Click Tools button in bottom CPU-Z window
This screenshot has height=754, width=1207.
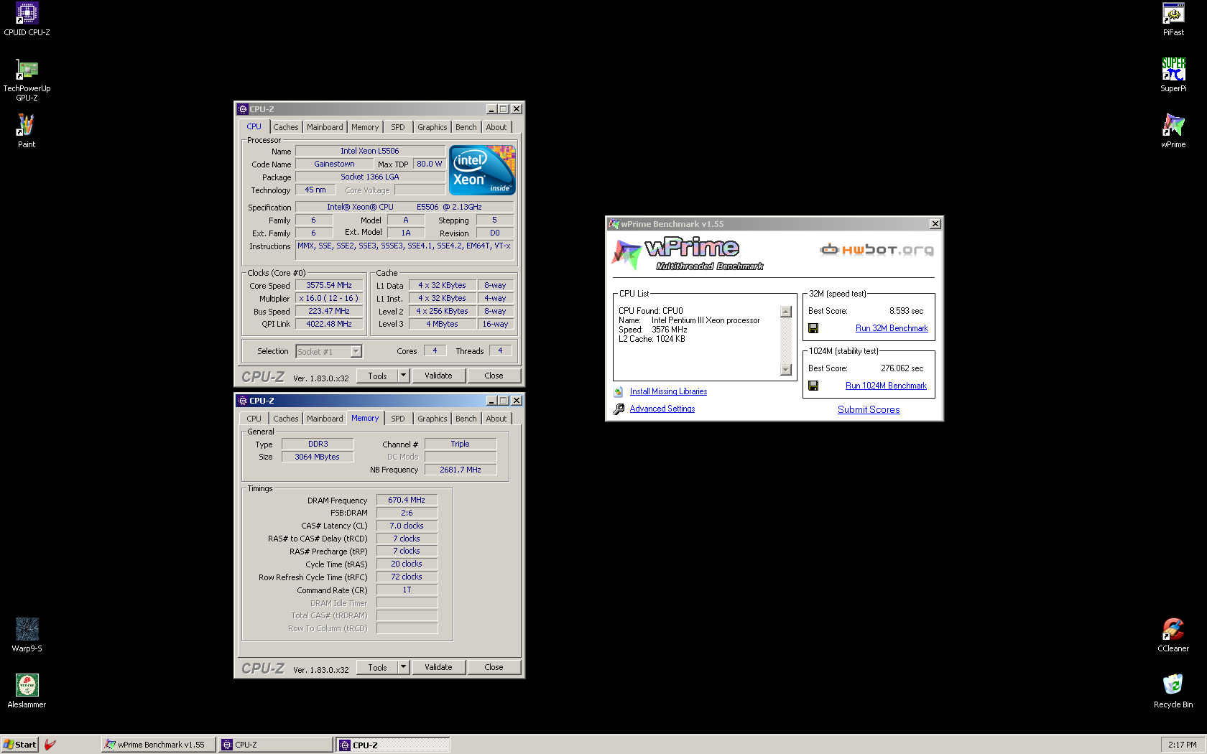point(377,667)
